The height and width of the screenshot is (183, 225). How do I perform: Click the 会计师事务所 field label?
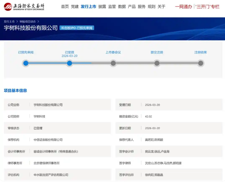[16, 152]
